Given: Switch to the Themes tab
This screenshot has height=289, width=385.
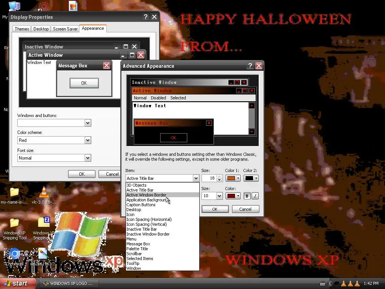Looking at the screenshot, I should 21,29.
